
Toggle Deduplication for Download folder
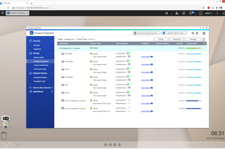tap(128, 57)
